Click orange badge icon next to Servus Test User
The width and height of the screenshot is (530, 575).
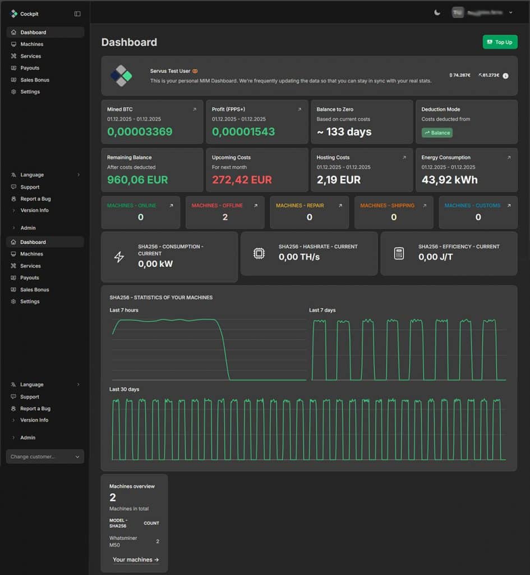195,71
